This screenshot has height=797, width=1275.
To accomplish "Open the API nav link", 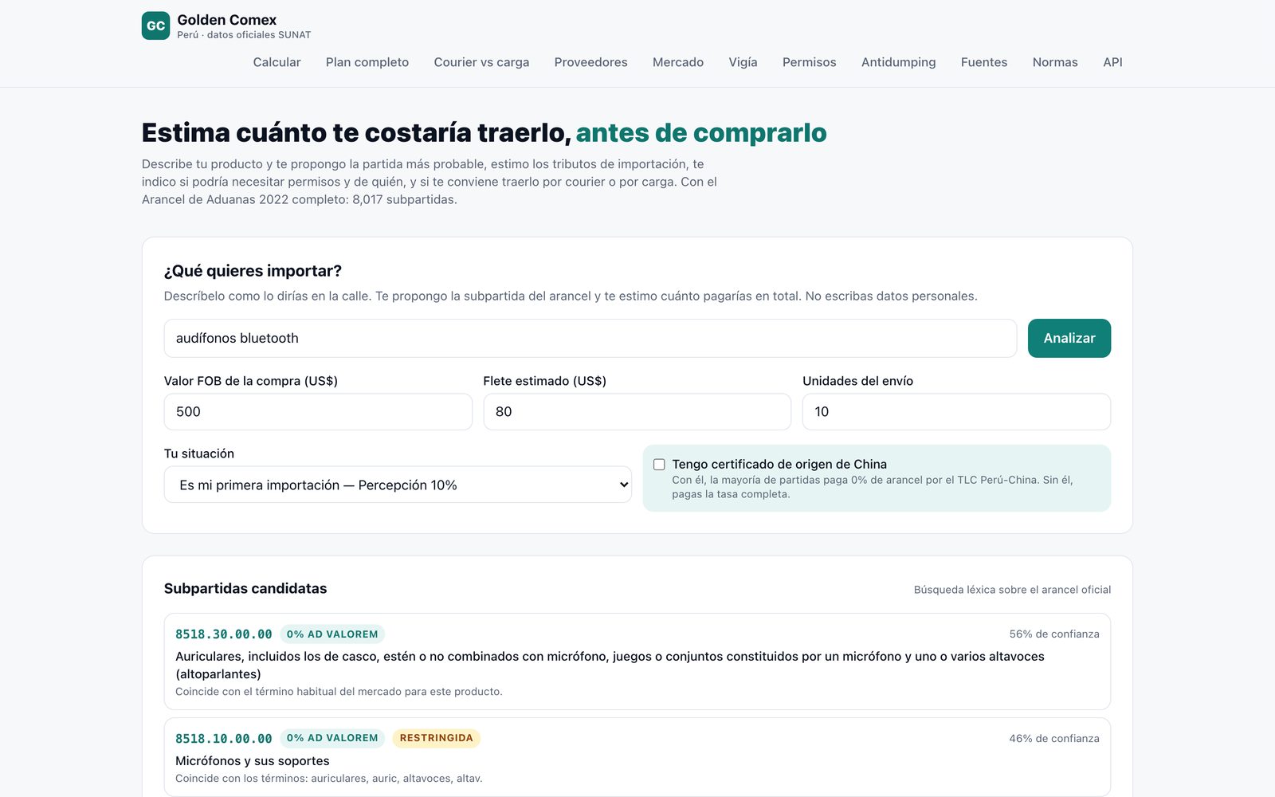I will [1112, 62].
